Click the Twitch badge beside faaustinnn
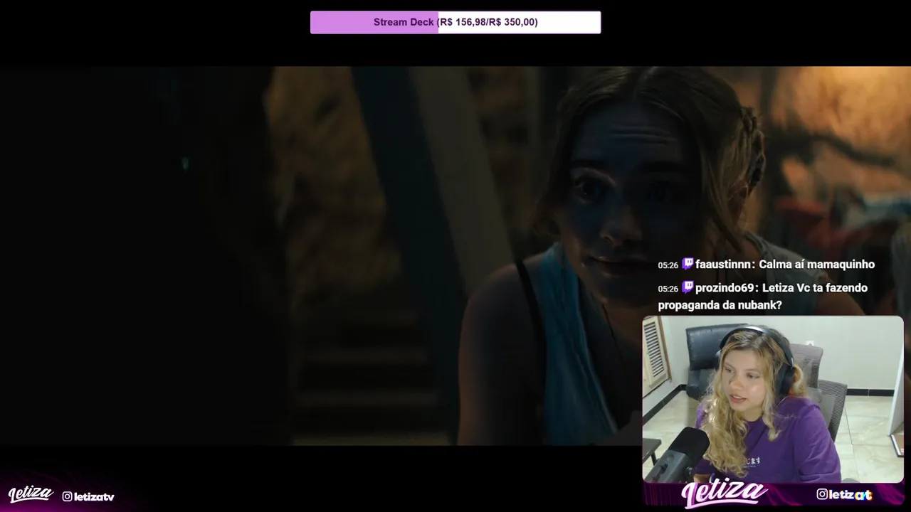 (x=688, y=264)
